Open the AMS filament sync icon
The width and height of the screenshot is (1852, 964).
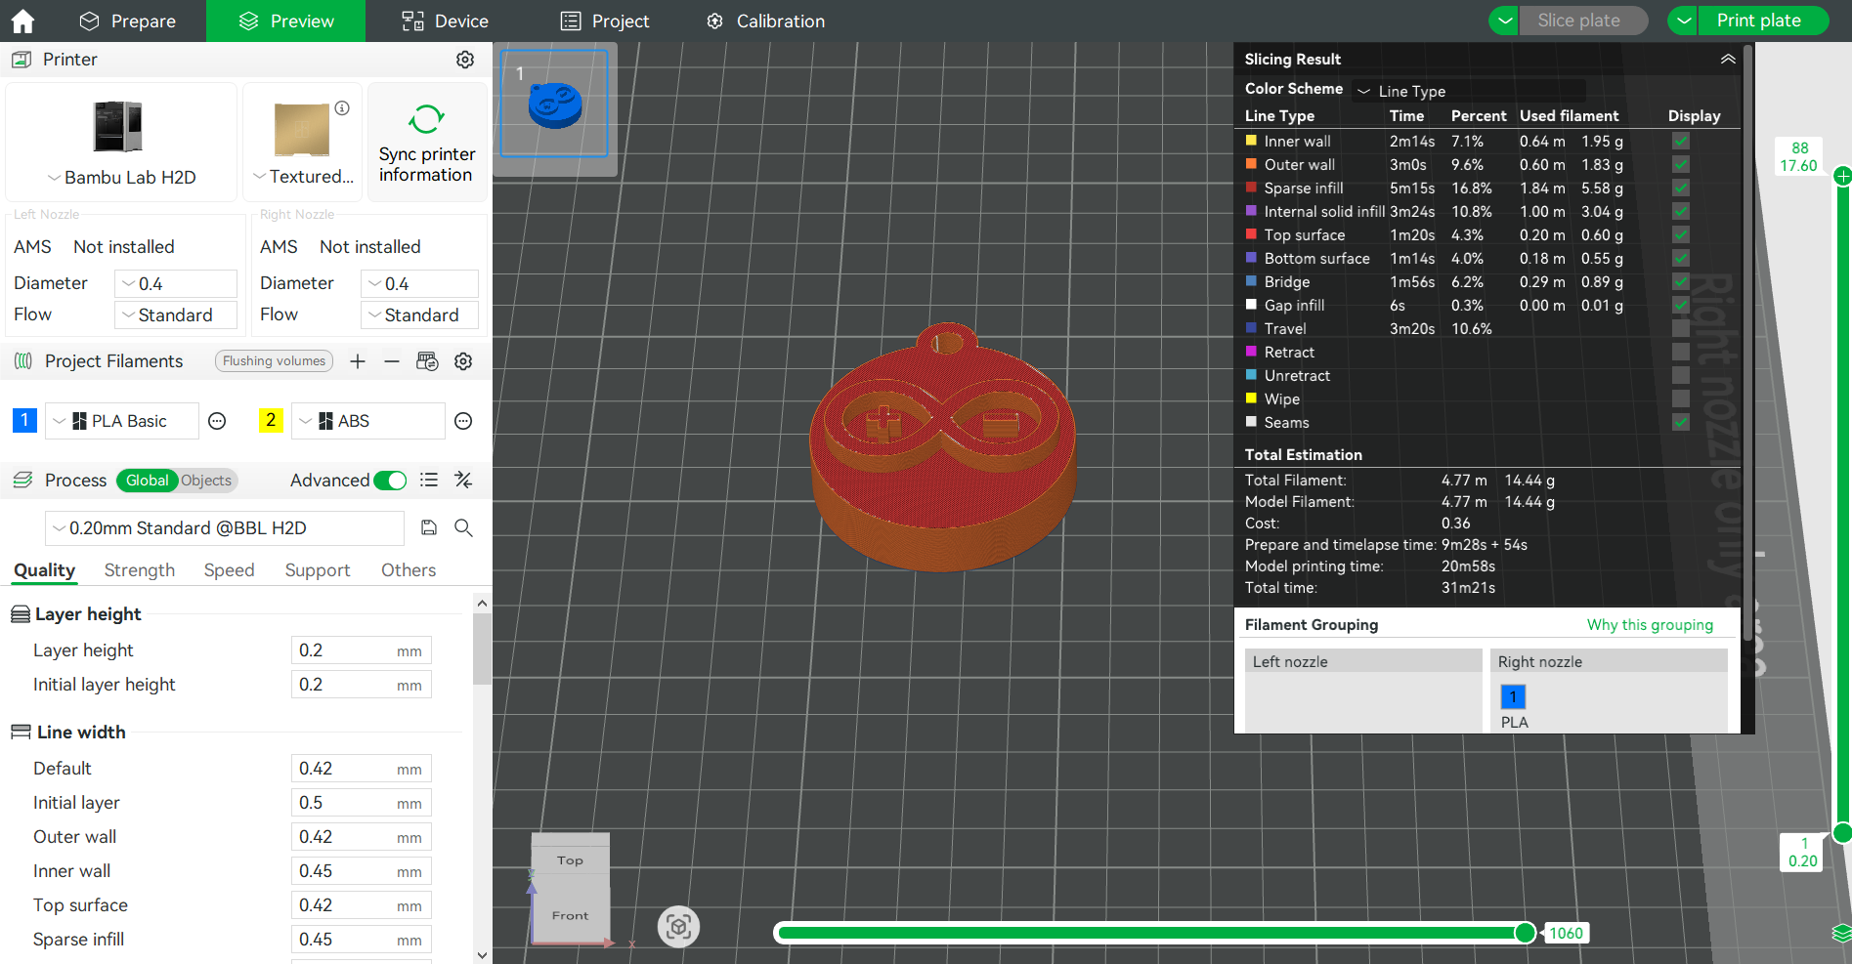427,361
